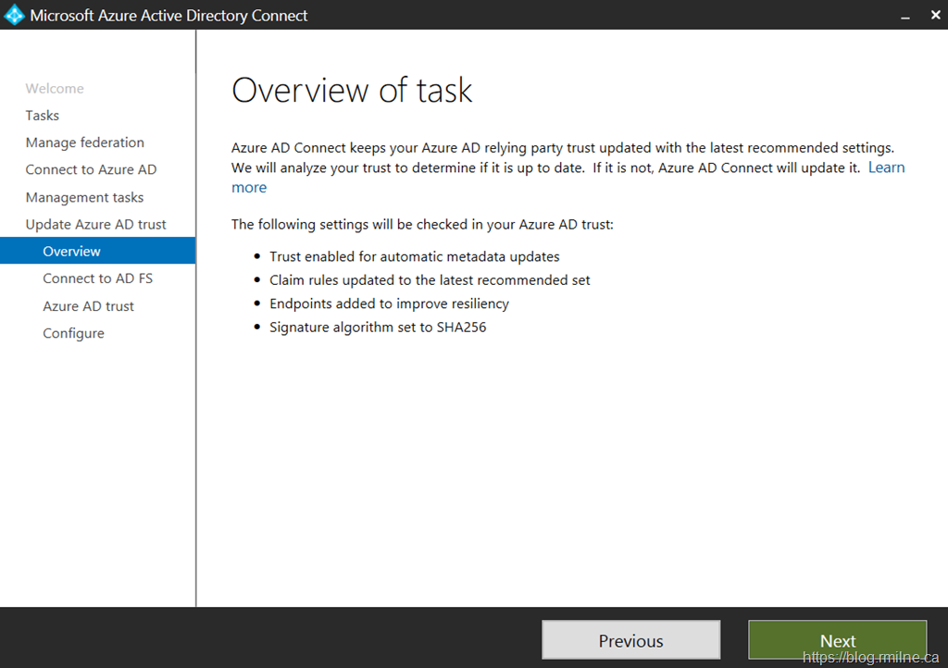Go to the Tasks step
This screenshot has width=948, height=668.
(x=43, y=116)
